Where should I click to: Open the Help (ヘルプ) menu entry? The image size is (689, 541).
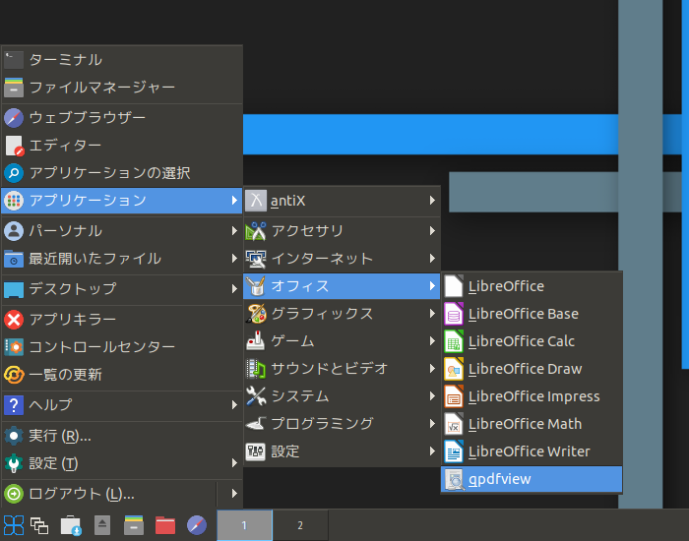(122, 405)
